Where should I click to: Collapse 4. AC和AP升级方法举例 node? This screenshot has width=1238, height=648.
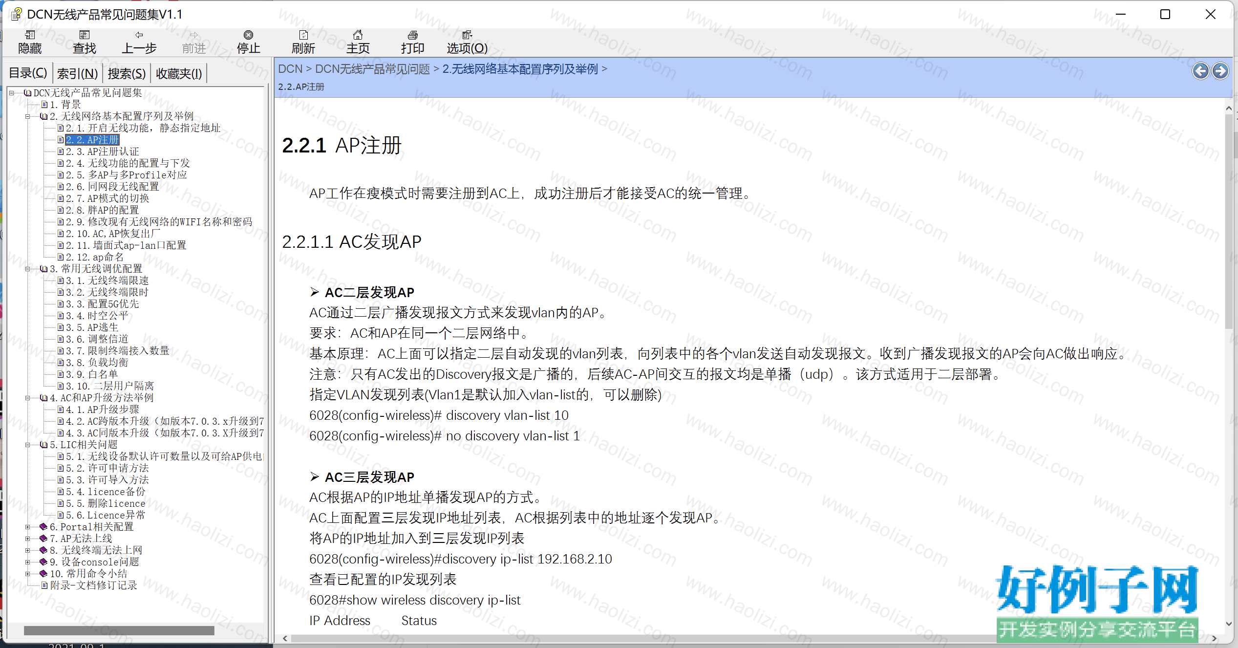28,398
